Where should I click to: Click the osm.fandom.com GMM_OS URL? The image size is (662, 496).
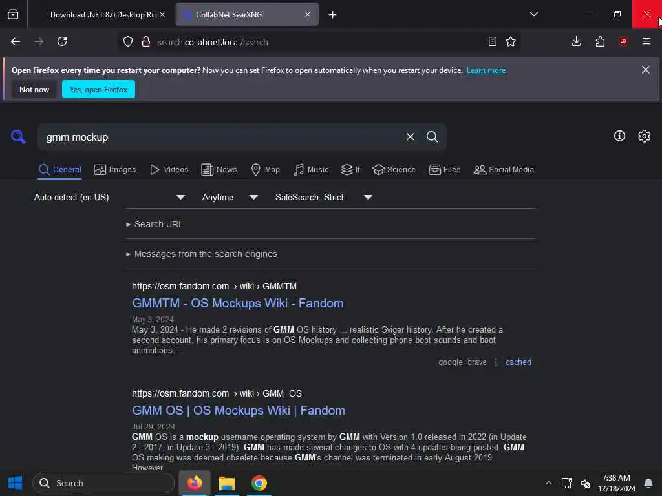[217, 393]
